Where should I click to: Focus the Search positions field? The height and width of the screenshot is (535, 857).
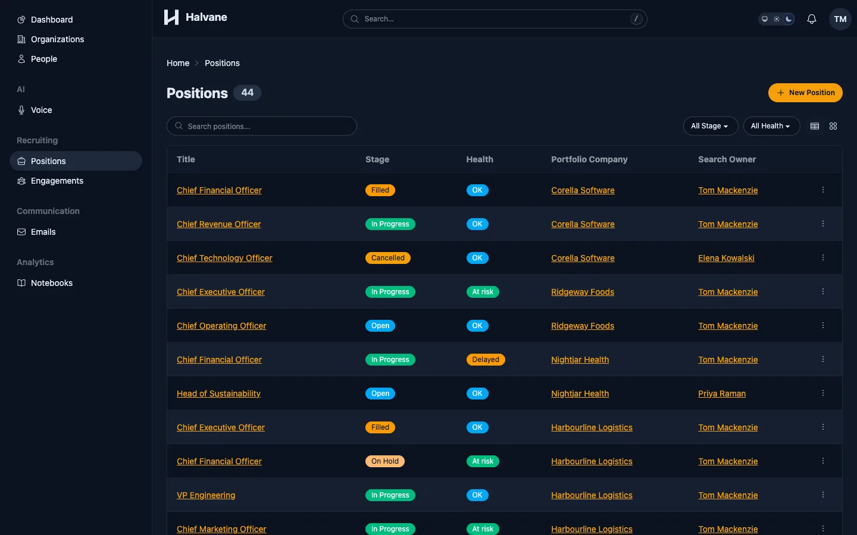262,126
